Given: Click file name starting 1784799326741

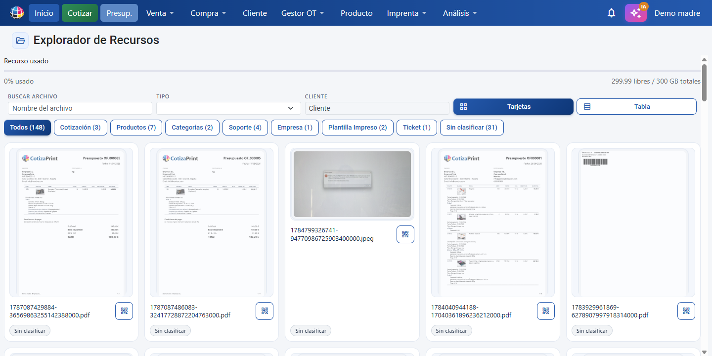Looking at the screenshot, I should (x=332, y=234).
